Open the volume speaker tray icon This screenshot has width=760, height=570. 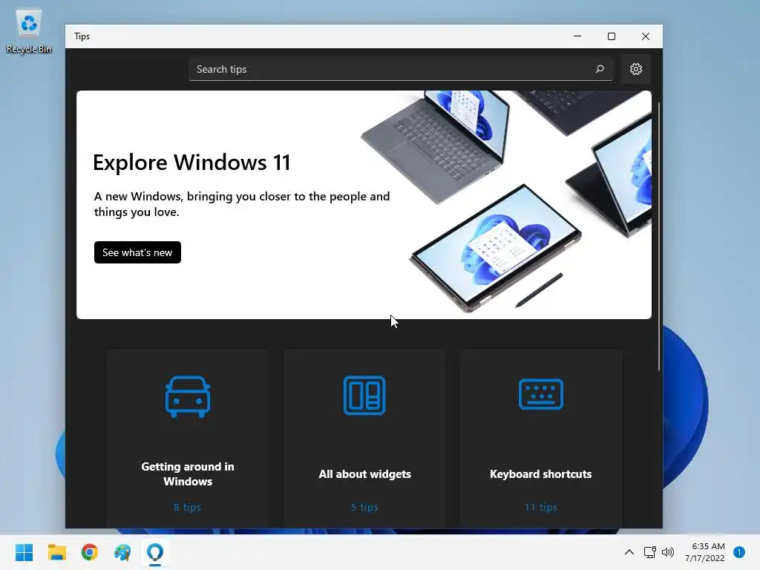[668, 552]
